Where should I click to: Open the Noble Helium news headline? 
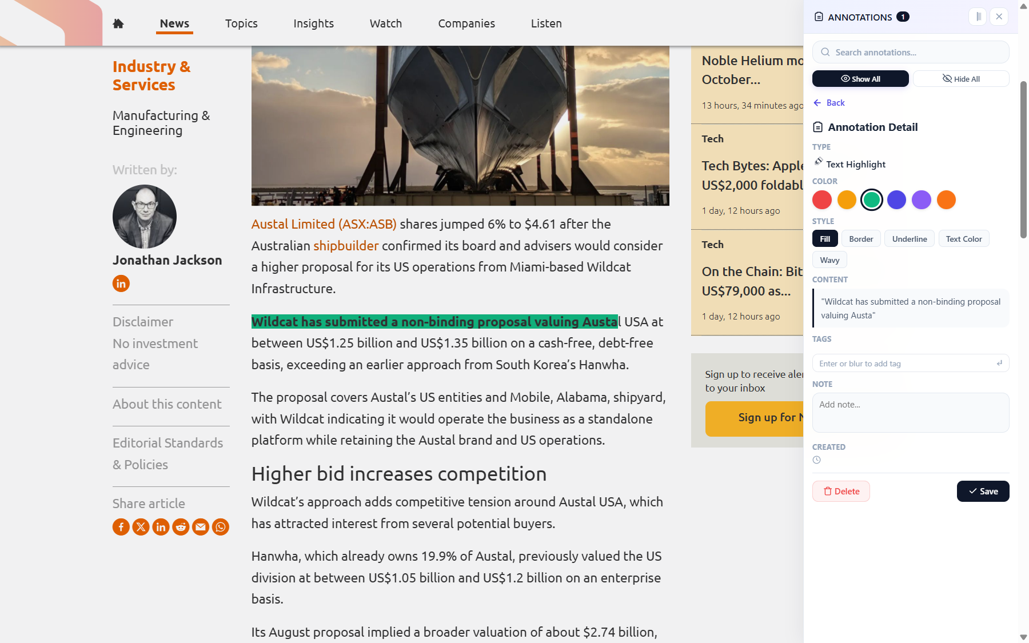[x=752, y=70]
